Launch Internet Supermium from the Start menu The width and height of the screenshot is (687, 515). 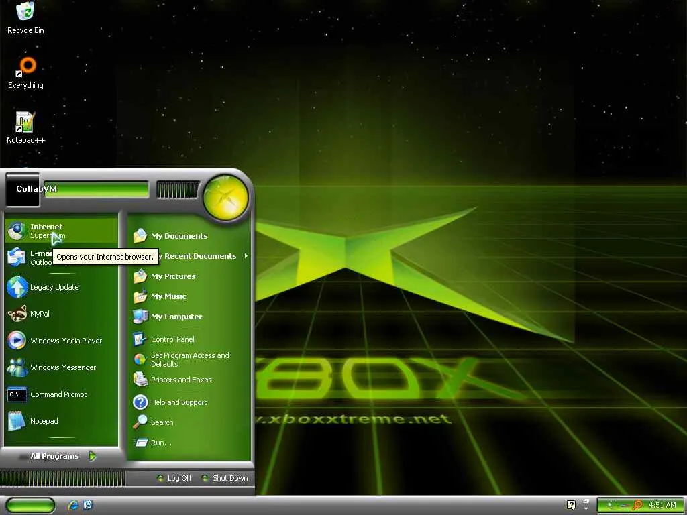tap(61, 231)
